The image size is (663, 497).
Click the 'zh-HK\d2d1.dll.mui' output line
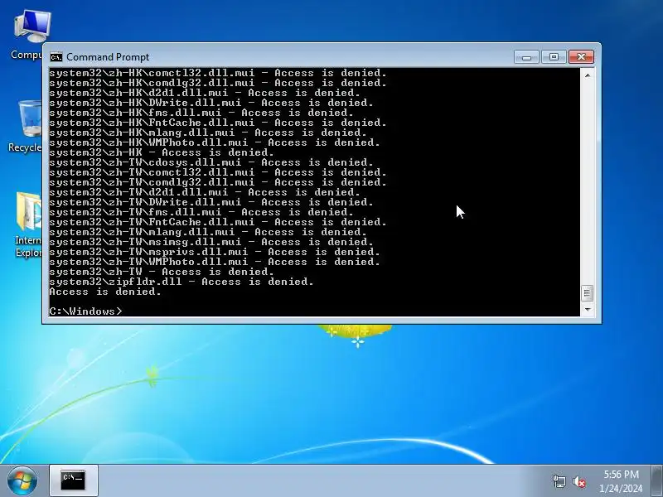pos(205,93)
